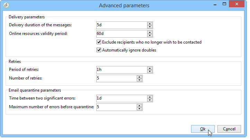Maximize the Advanced parameters window
Viewport: 250px width, 140px height.
(225, 4)
